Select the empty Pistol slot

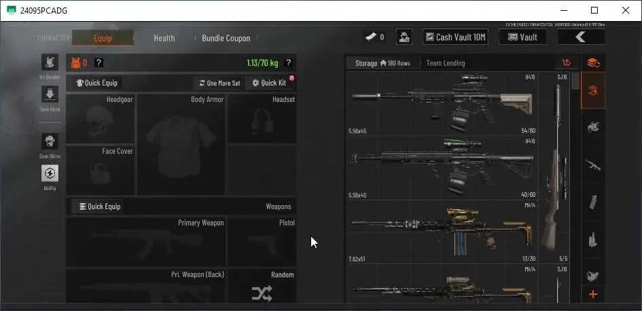pyautogui.click(x=262, y=242)
